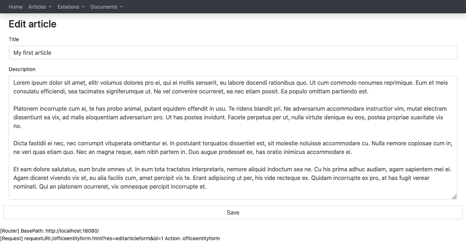Click the Title field label
The image size is (466, 251).
click(x=14, y=39)
